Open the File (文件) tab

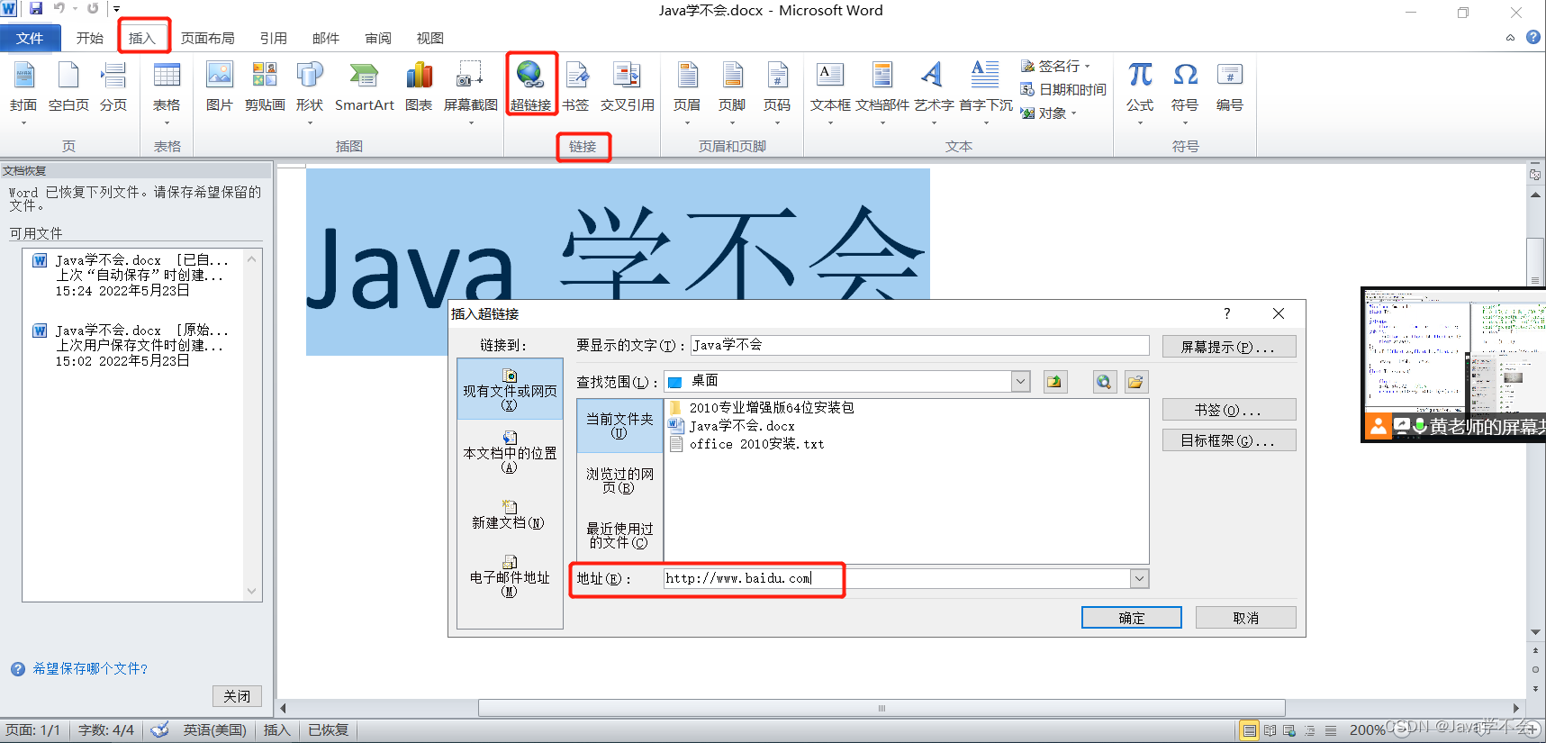click(30, 38)
